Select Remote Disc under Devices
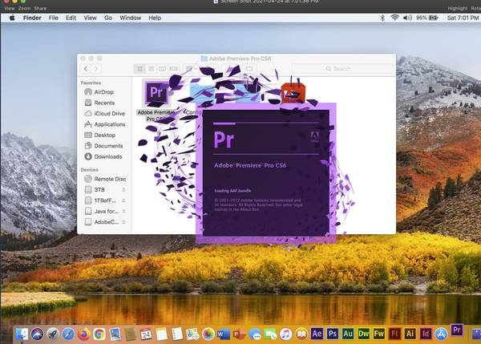 105,179
